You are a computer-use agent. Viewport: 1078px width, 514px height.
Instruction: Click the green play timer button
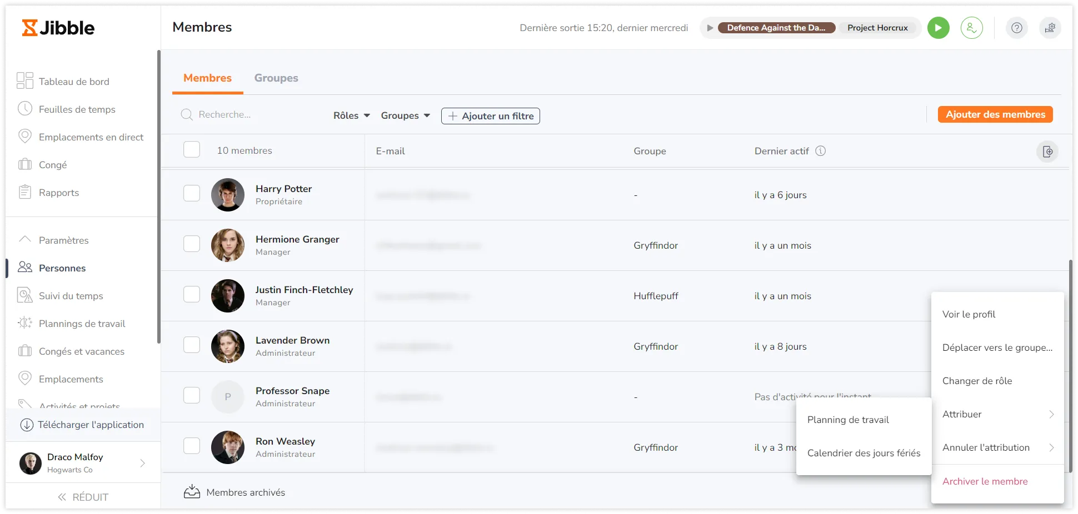click(x=938, y=28)
